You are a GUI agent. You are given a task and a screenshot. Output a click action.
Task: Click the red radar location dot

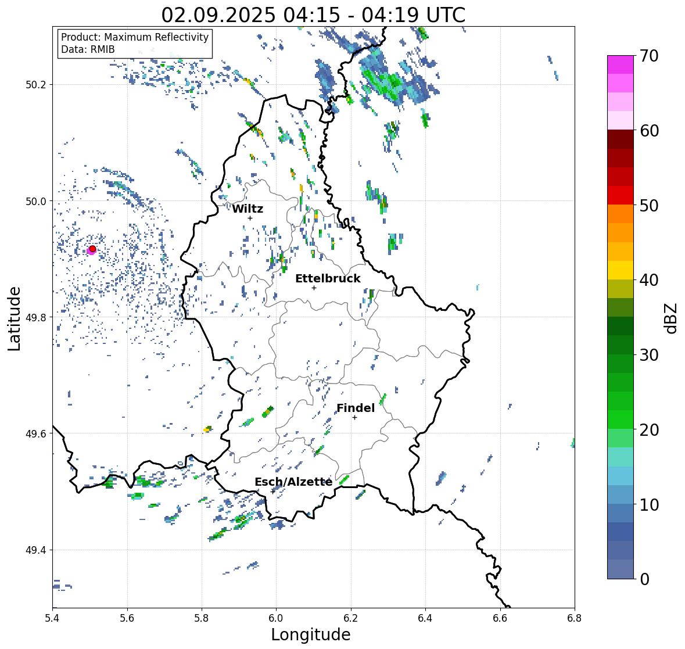92,249
